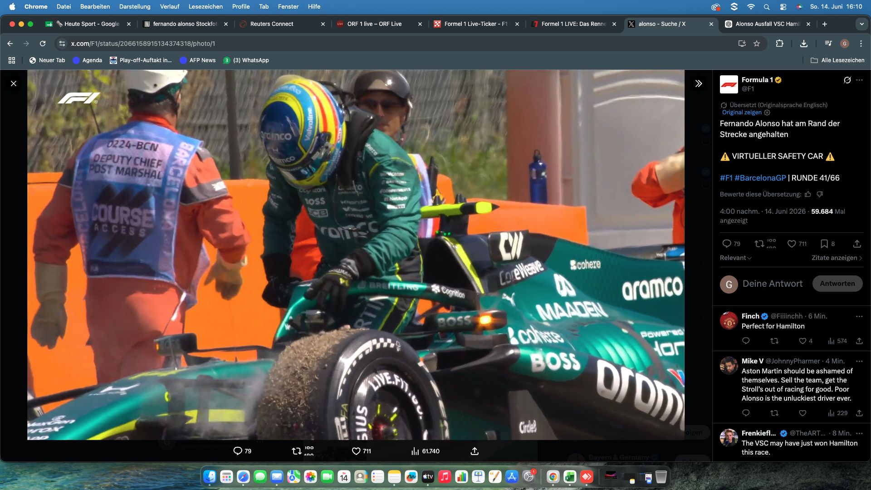Open macOS Control Center icon
Viewport: 871px width, 490px height.
(783, 7)
